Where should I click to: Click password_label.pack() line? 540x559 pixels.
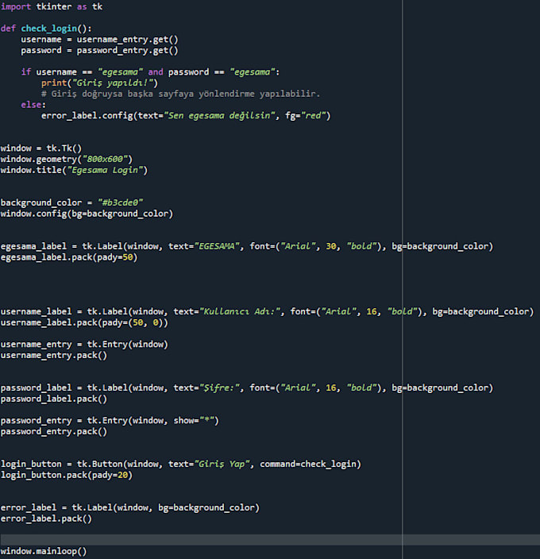(x=53, y=399)
